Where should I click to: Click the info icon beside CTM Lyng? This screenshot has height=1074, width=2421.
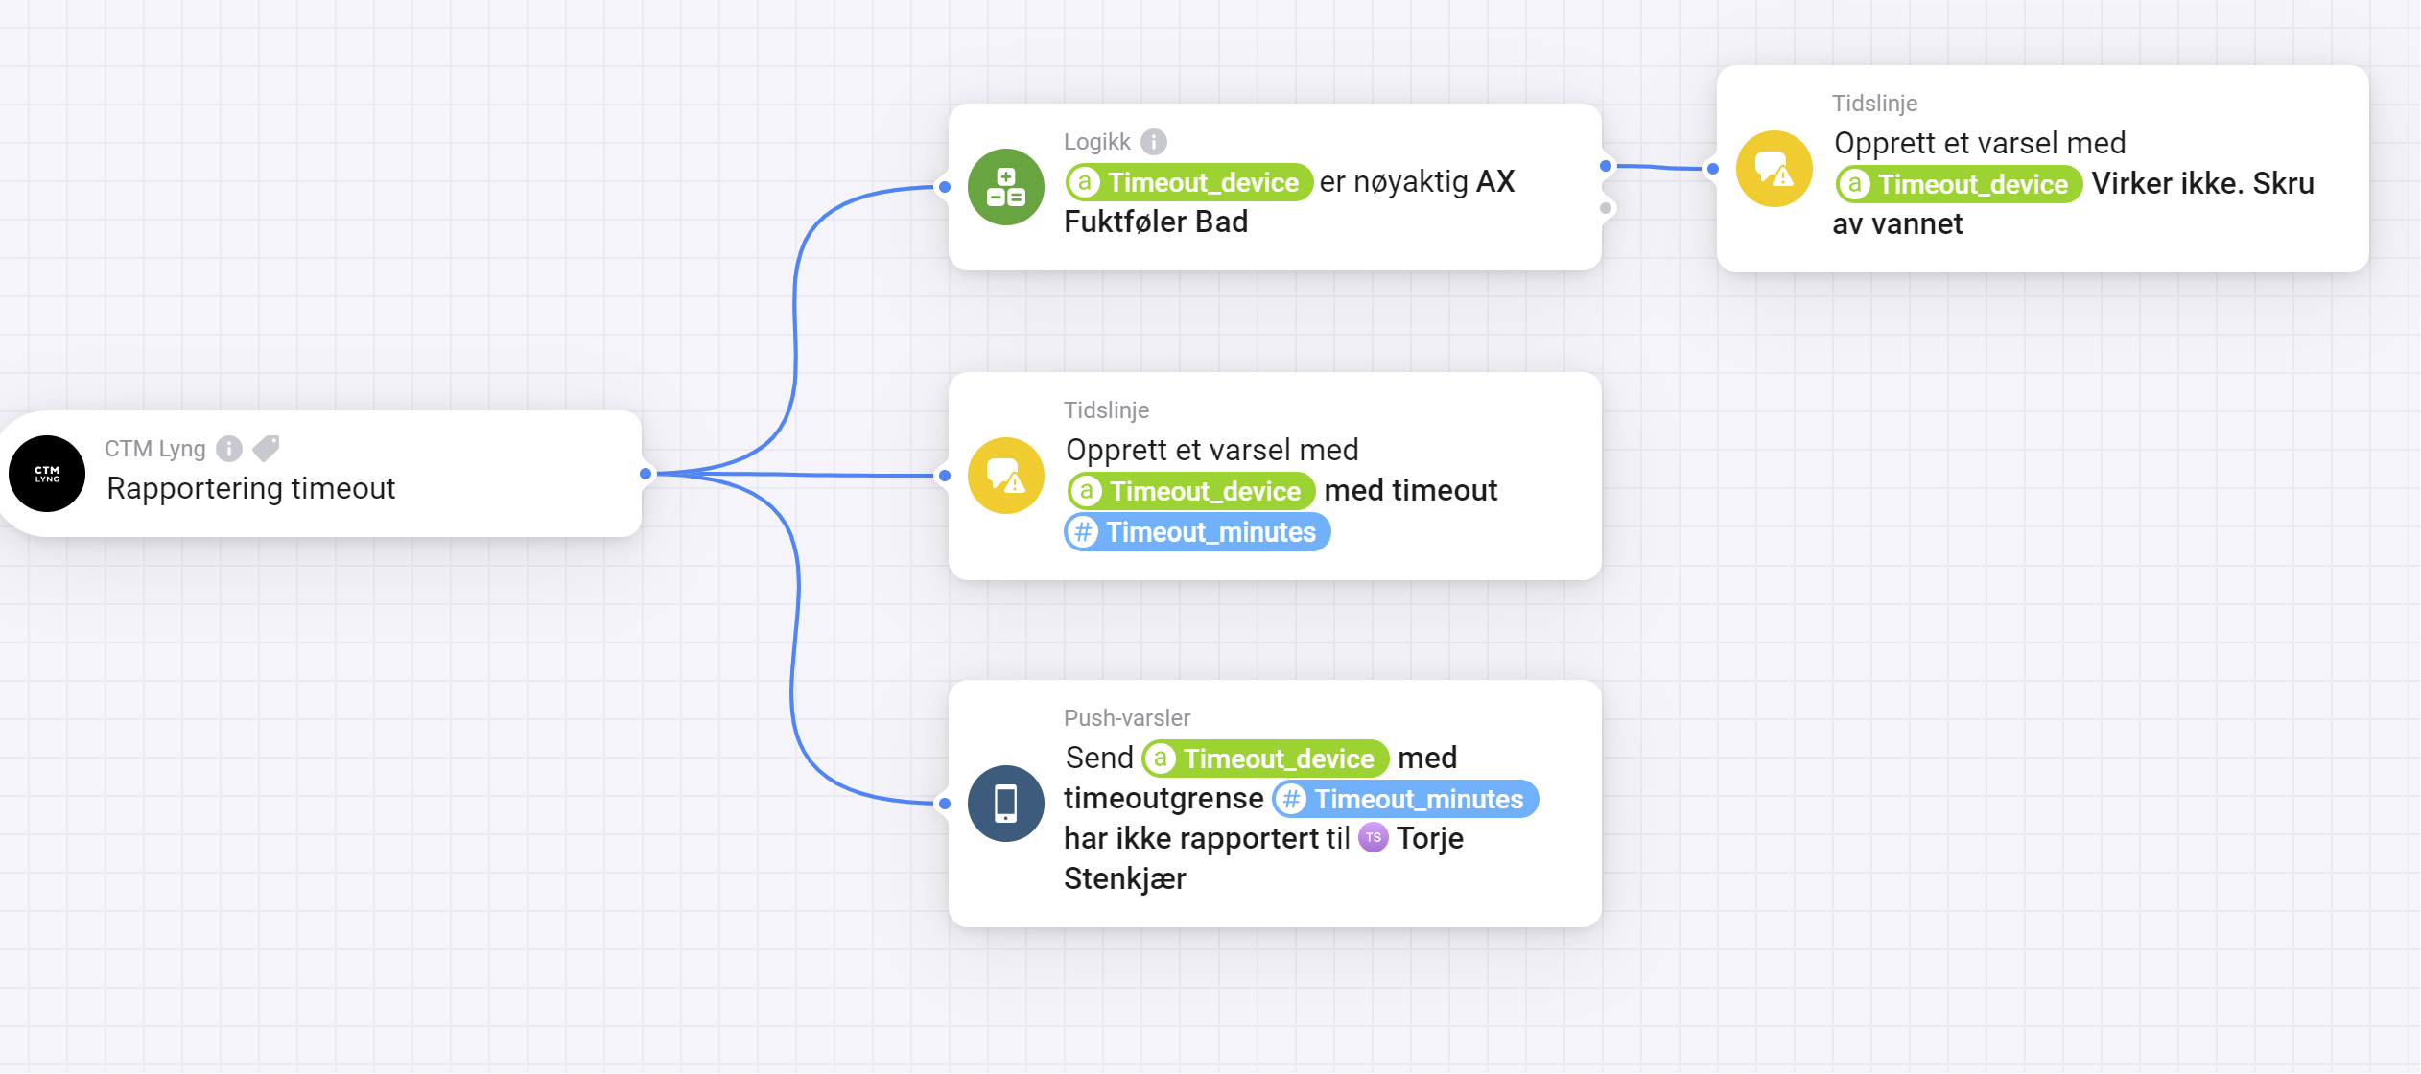[229, 448]
